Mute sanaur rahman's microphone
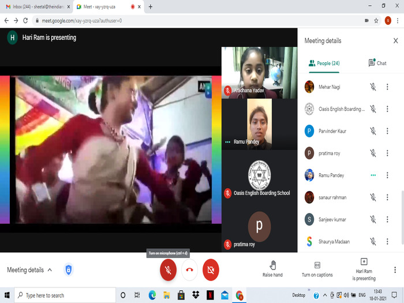 373,197
